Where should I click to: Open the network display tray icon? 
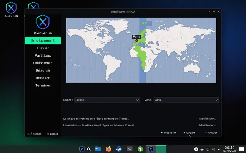click(x=208, y=149)
